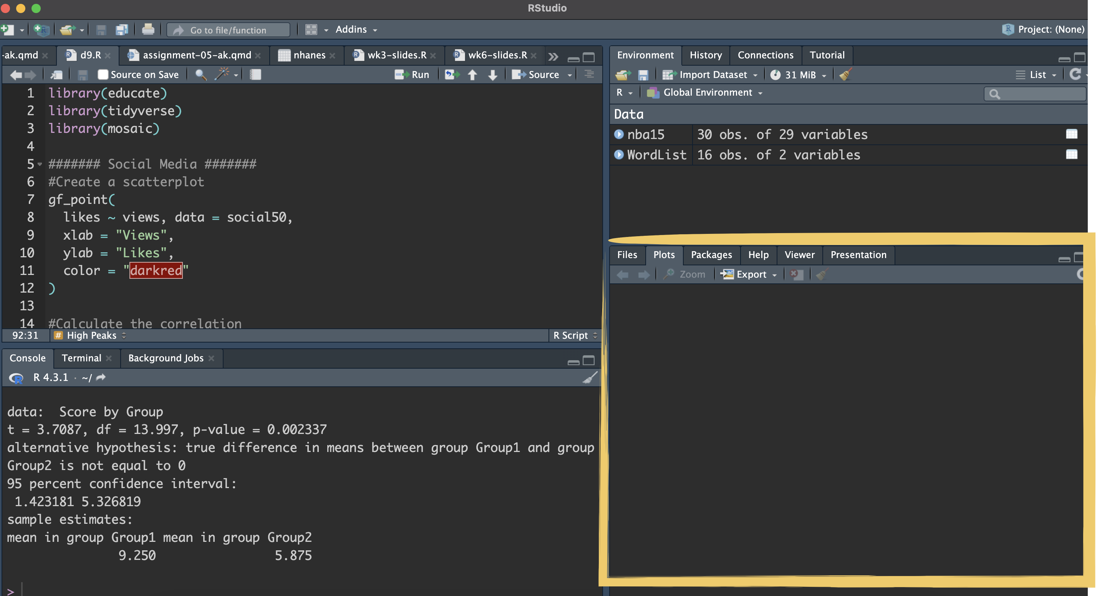
Task: Click the compile report notebook icon
Action: coord(255,74)
